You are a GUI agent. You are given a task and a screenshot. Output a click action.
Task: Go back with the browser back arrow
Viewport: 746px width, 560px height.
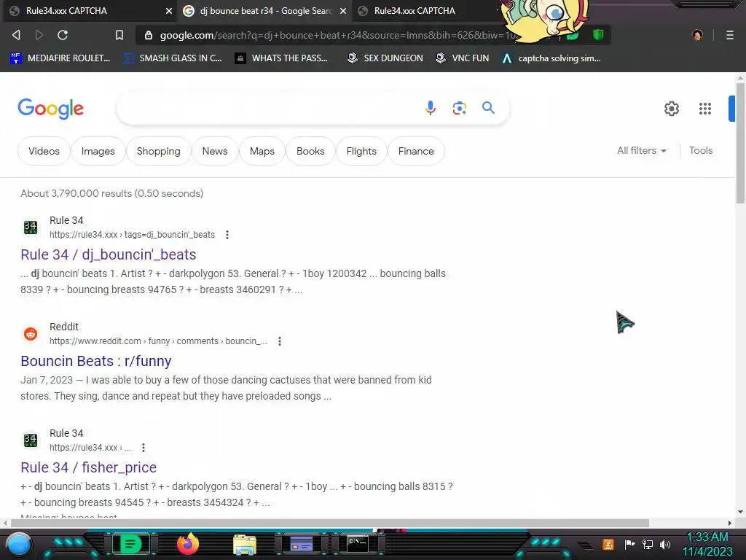tap(16, 35)
